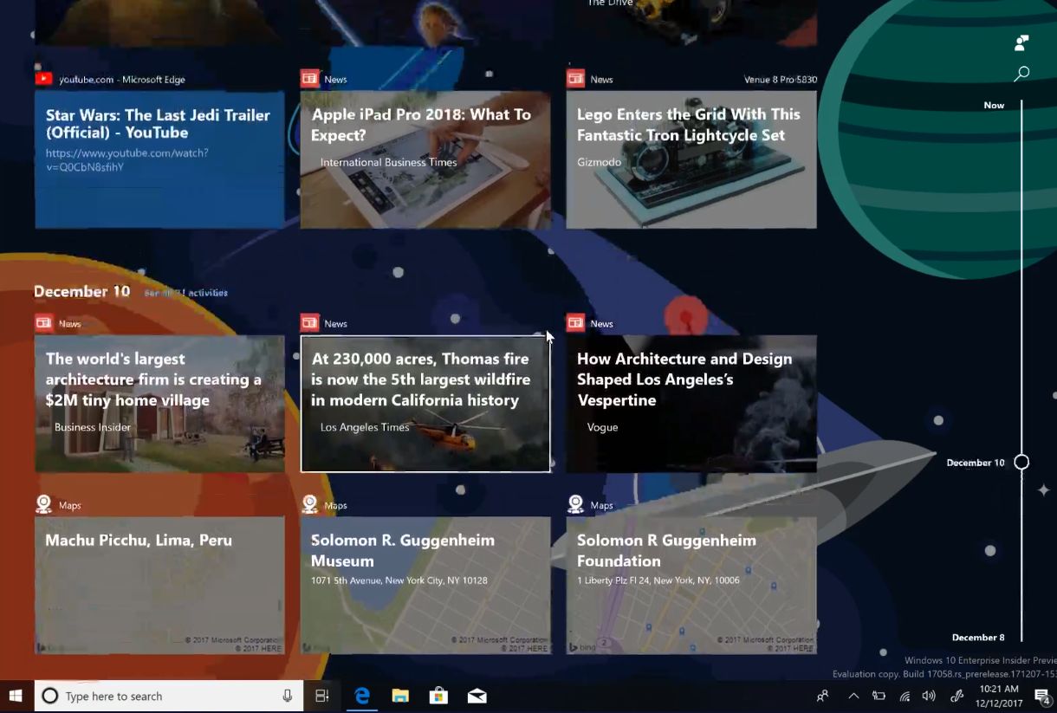Open the Solomon R Guggenheim Foundation map card

click(691, 586)
